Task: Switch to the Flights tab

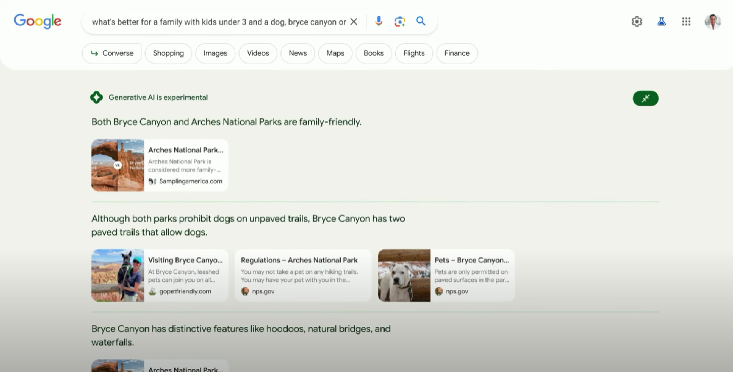Action: [x=414, y=53]
